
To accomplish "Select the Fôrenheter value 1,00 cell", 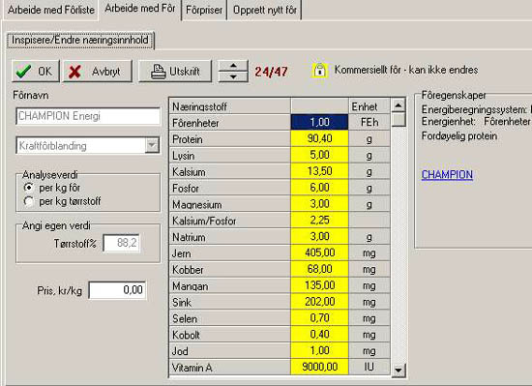I will tap(319, 122).
